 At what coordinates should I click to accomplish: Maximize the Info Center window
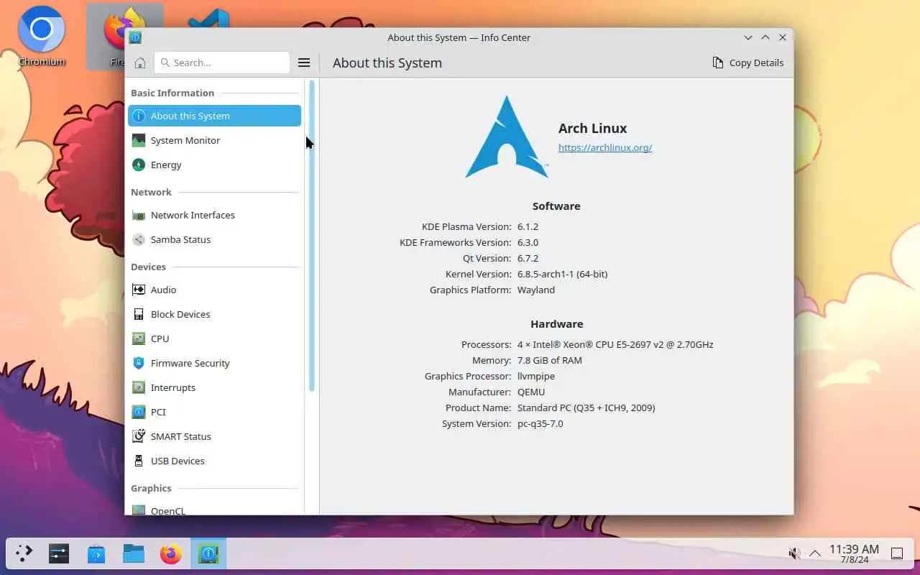[765, 37]
